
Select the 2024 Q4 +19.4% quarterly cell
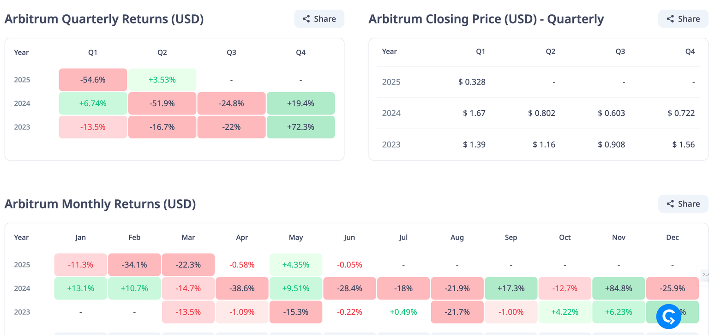(300, 103)
